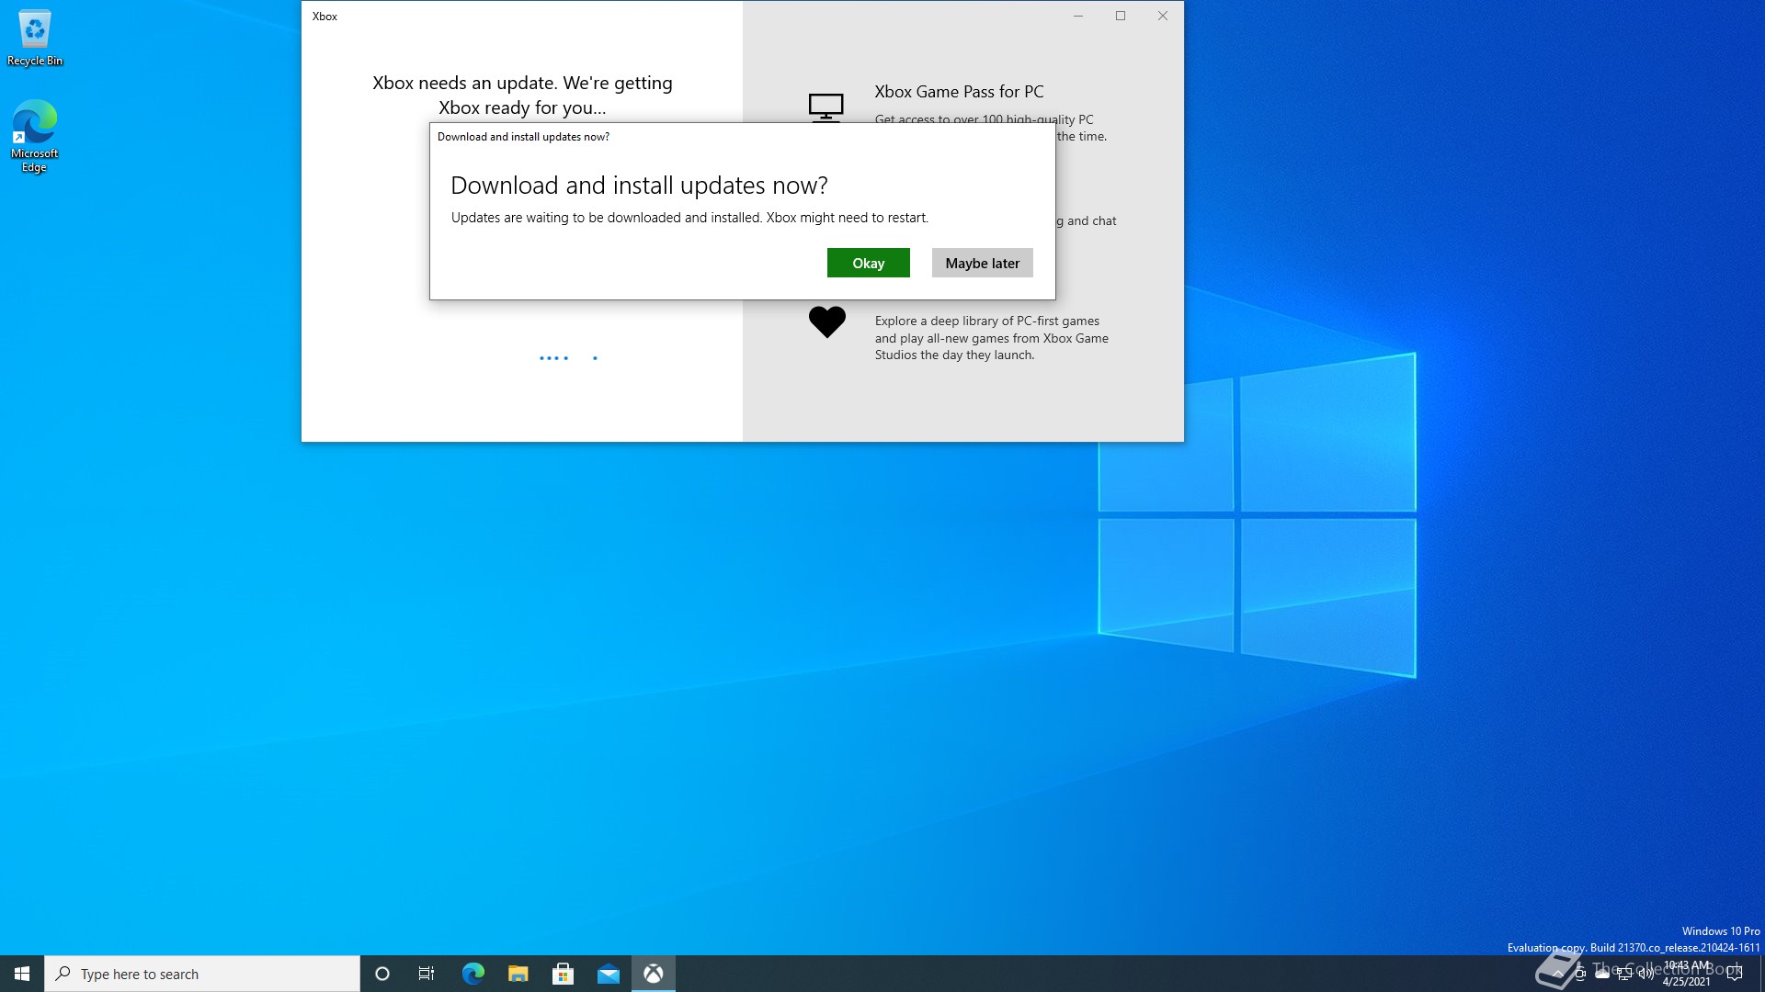Viewport: 1765px width, 992px height.
Task: Open the volume speaker tray icon
Action: pyautogui.click(x=1646, y=974)
